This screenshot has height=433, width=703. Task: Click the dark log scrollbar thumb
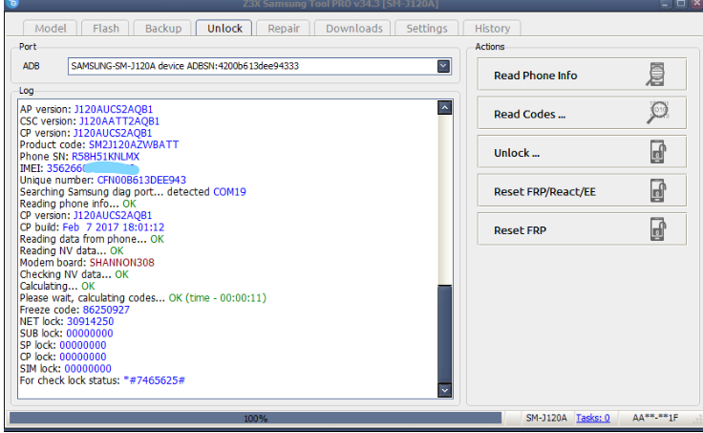[444, 334]
